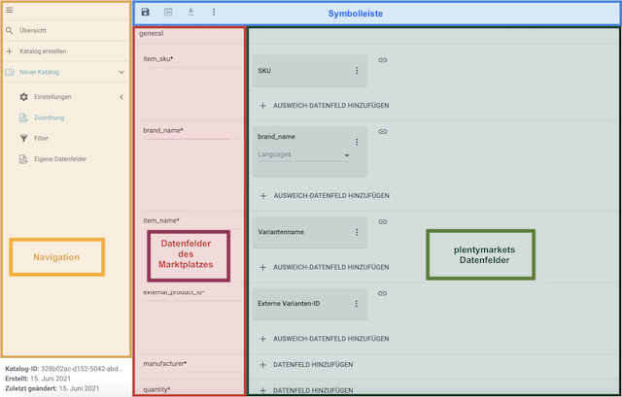This screenshot has height=397, width=622.
Task: Collapse the Neuer Katalog chevron
Action: [121, 72]
